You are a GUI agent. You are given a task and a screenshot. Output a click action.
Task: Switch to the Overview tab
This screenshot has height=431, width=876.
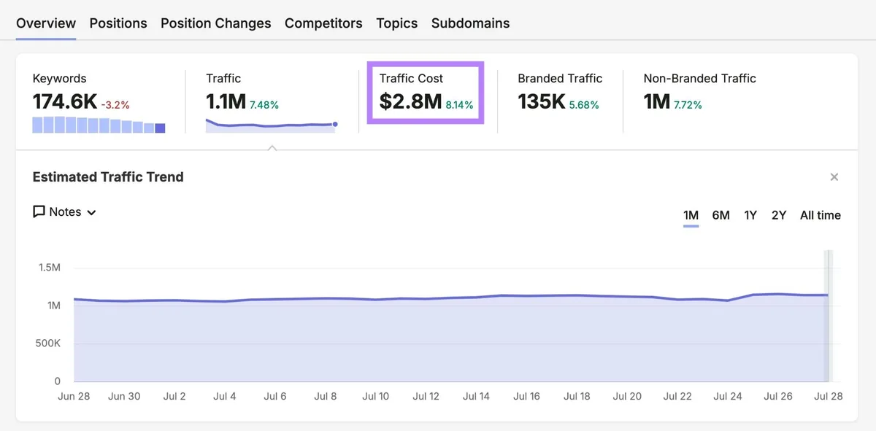[46, 23]
